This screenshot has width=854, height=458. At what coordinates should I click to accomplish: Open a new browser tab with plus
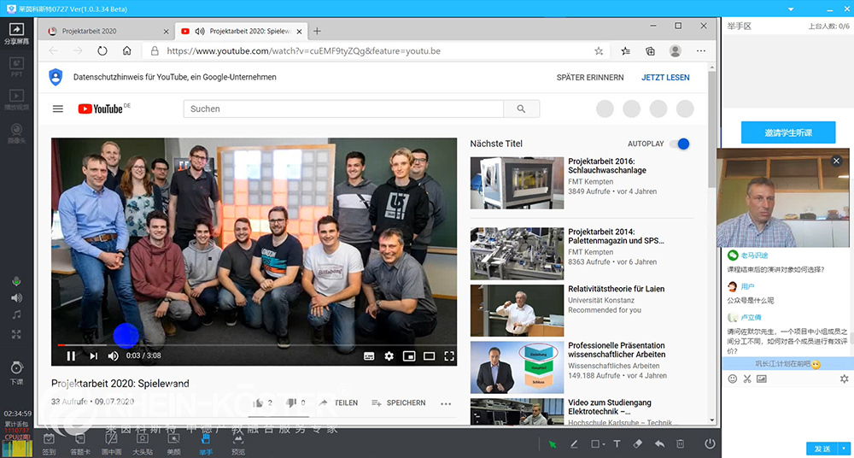tap(317, 31)
